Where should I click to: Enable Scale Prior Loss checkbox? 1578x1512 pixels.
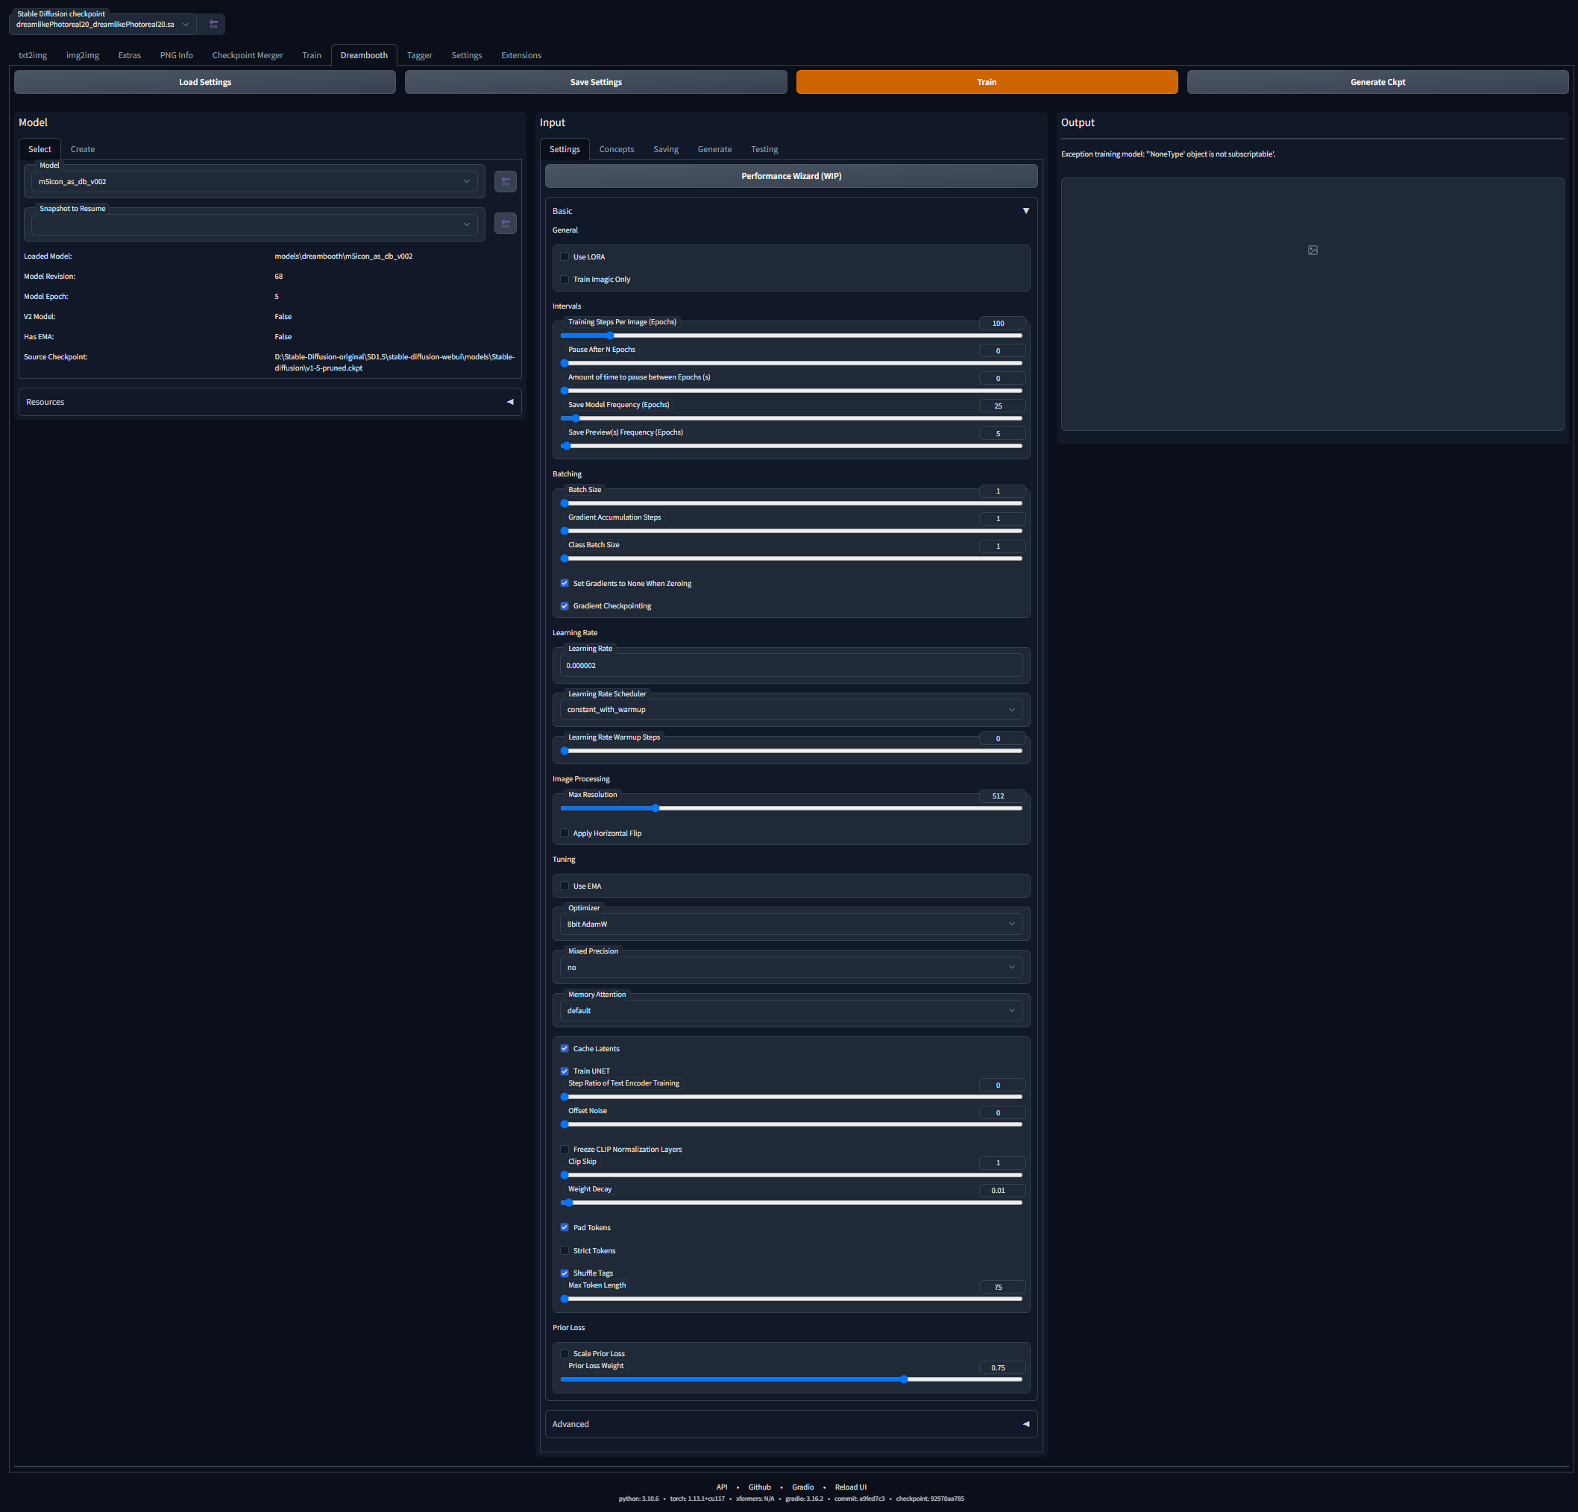[565, 1354]
